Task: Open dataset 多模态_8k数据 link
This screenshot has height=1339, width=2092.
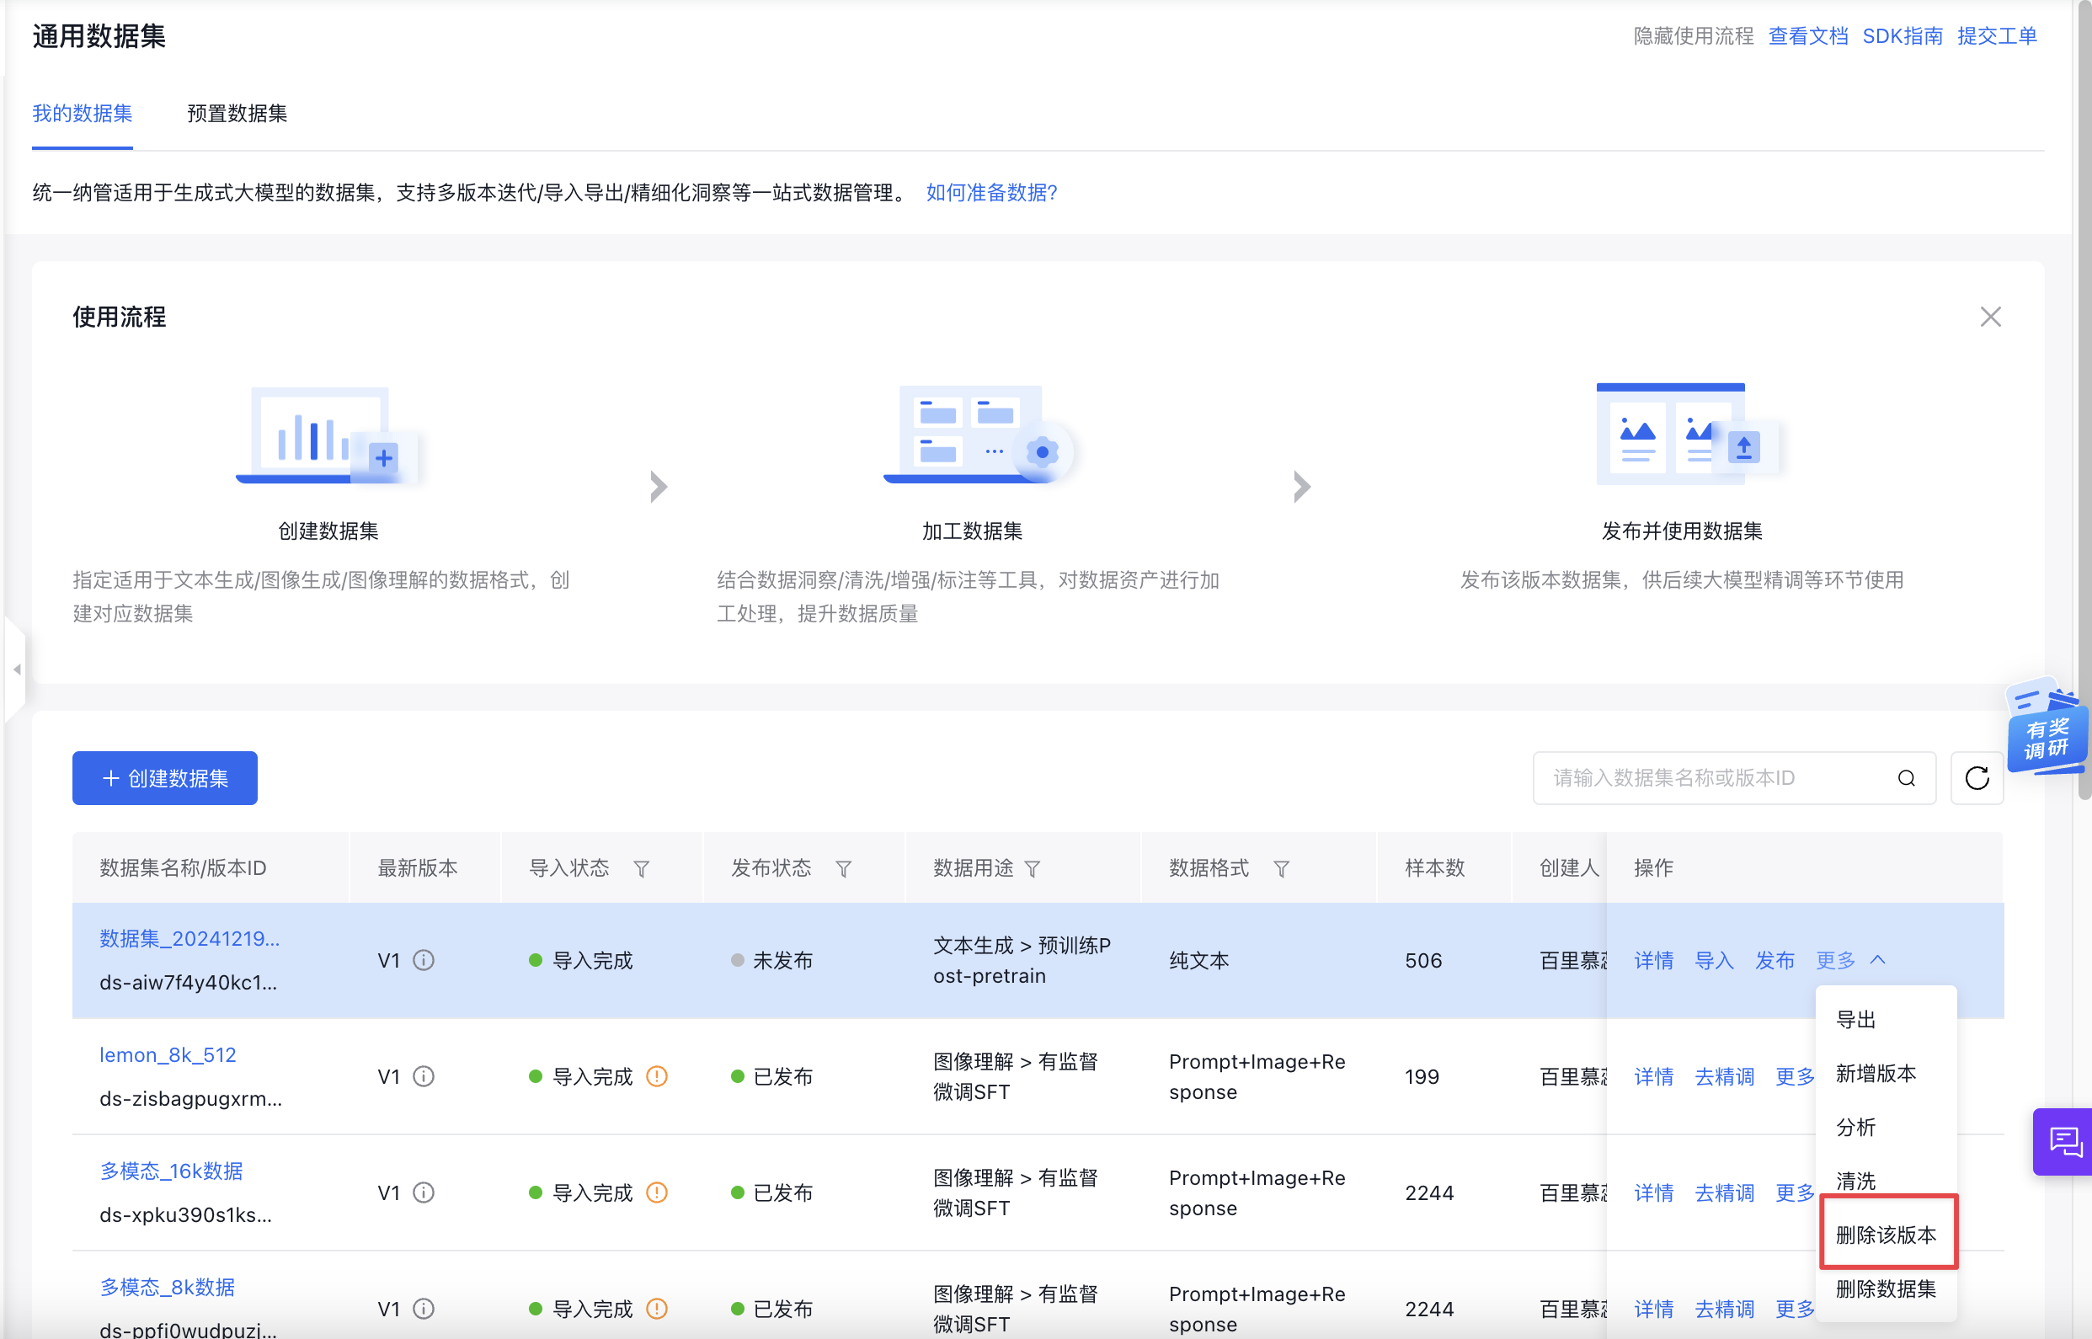Action: [167, 1287]
